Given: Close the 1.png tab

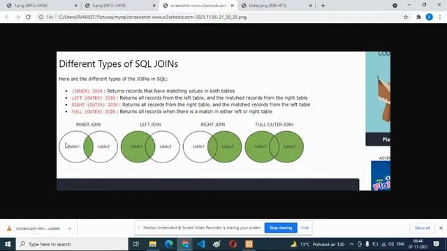Looking at the screenshot, I should tap(76, 6).
